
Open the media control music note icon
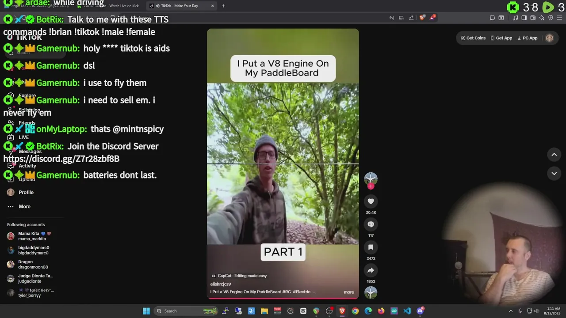515,18
